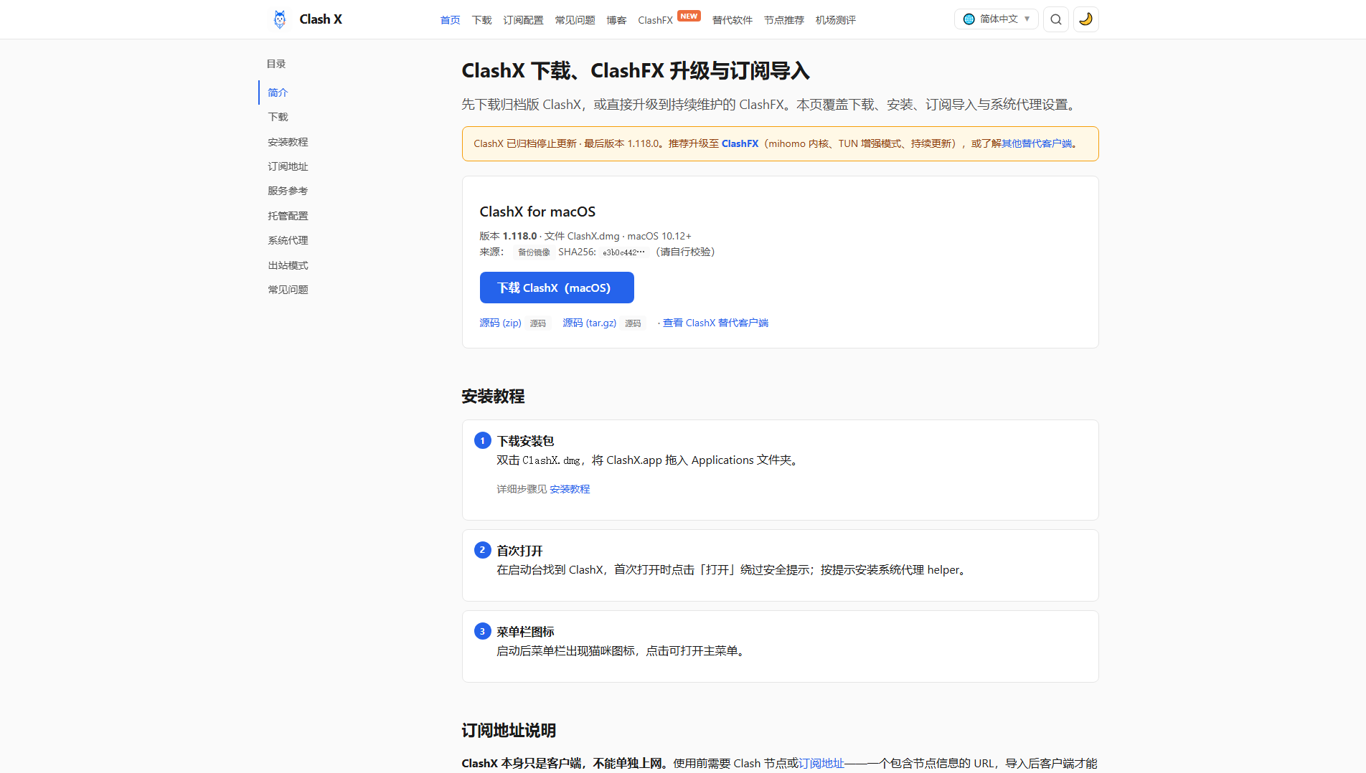Click step 2 heading 首次打开
Viewport: 1366px width, 773px height.
click(519, 551)
